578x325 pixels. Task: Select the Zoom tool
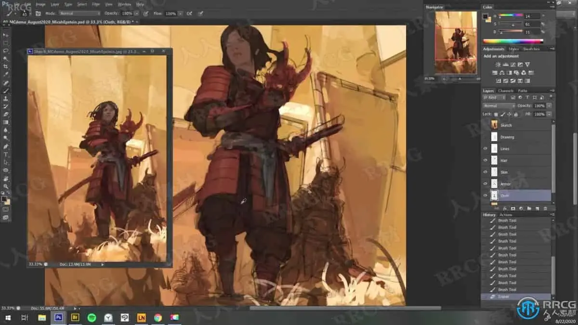[x=6, y=186]
